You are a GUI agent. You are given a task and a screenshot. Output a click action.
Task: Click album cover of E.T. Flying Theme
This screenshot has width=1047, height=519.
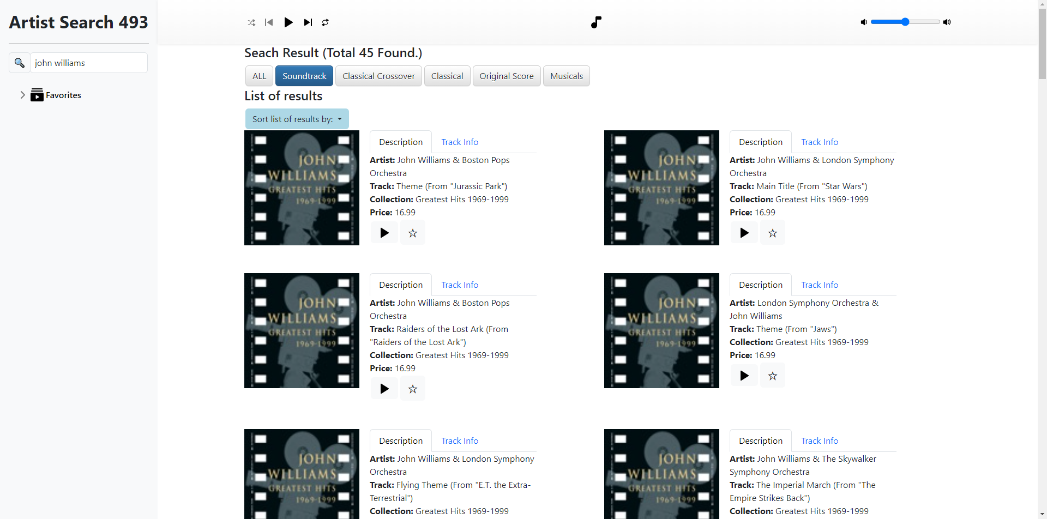coord(302,474)
